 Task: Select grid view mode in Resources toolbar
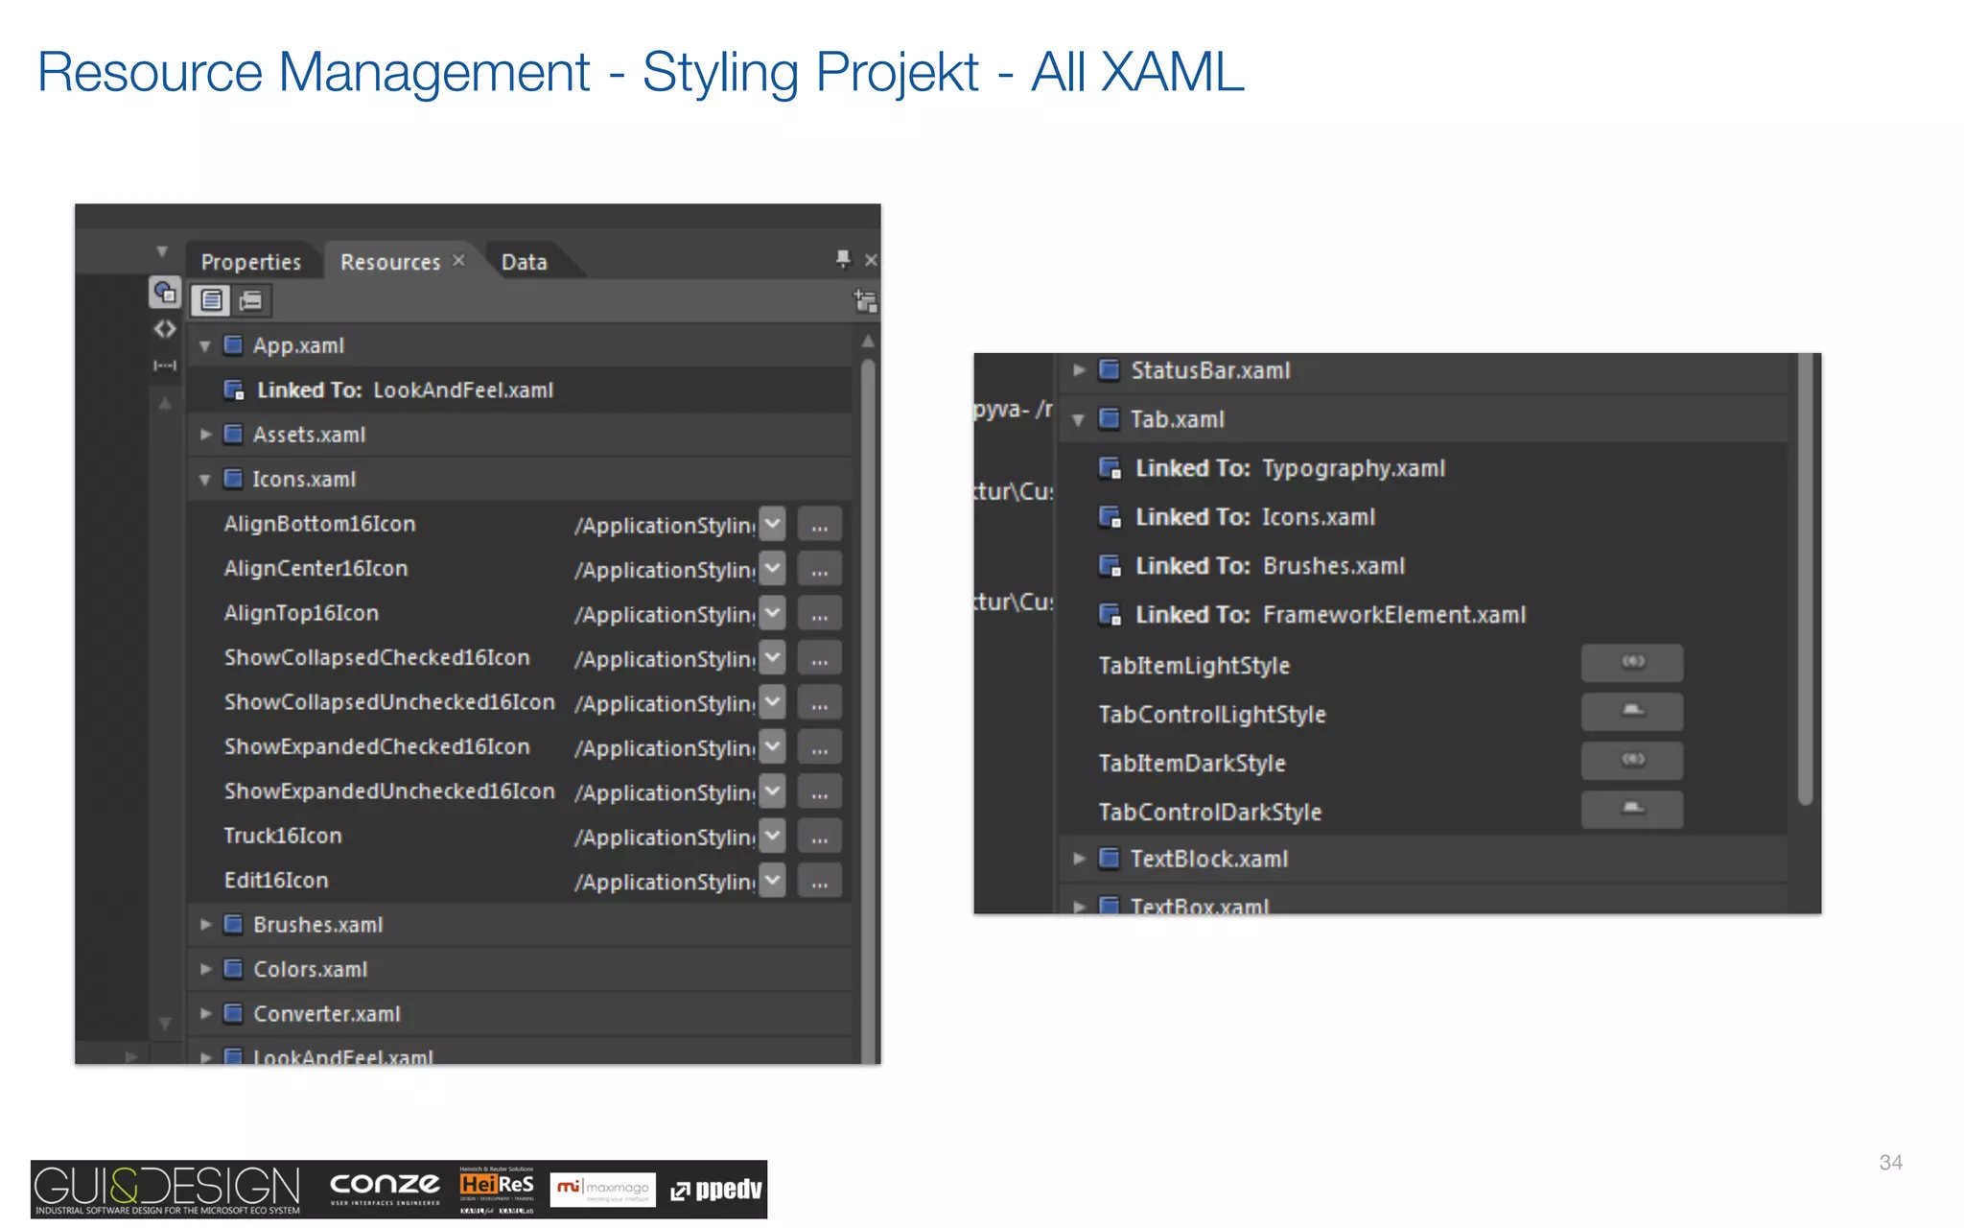pos(251,301)
